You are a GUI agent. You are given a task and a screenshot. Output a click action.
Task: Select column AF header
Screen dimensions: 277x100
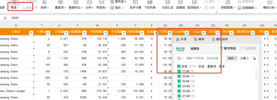tap(244, 25)
